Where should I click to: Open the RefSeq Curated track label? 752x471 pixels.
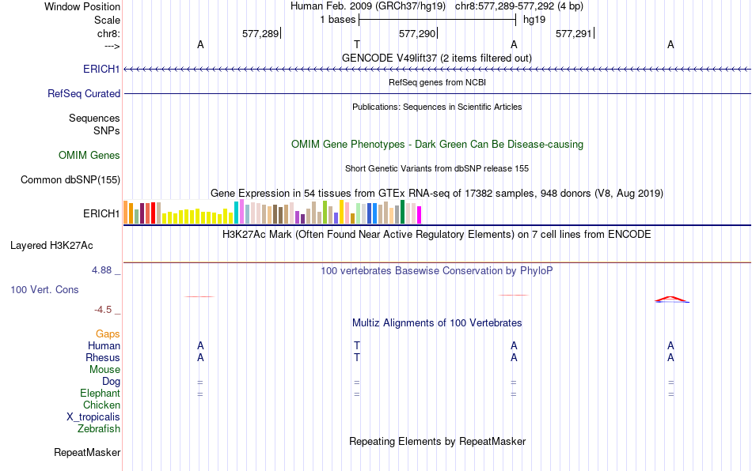tap(83, 93)
